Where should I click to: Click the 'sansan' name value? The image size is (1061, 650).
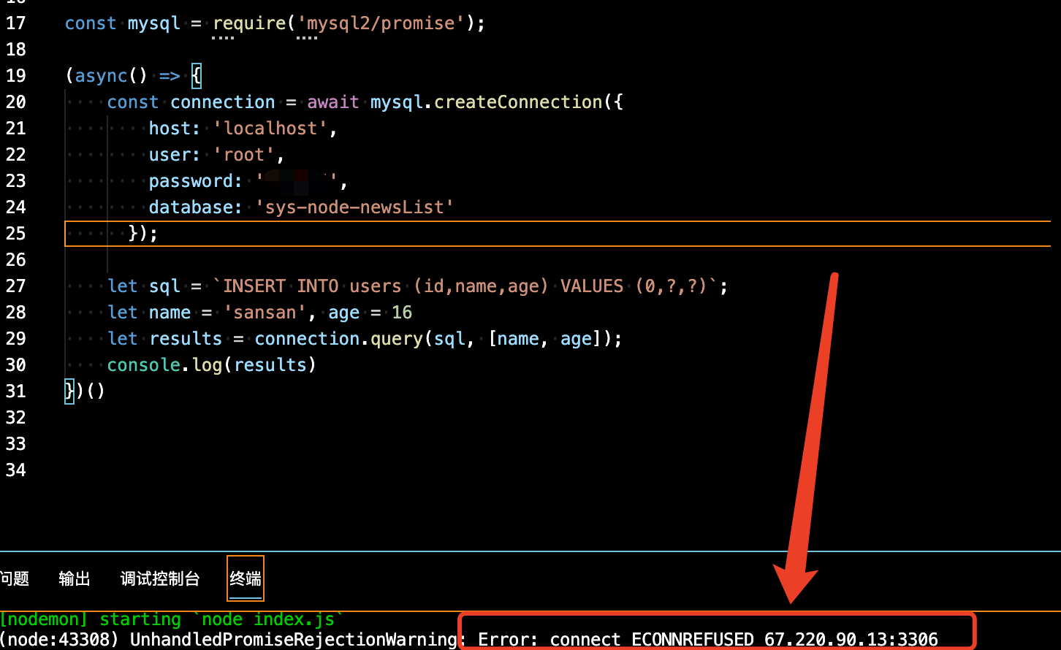pos(265,313)
